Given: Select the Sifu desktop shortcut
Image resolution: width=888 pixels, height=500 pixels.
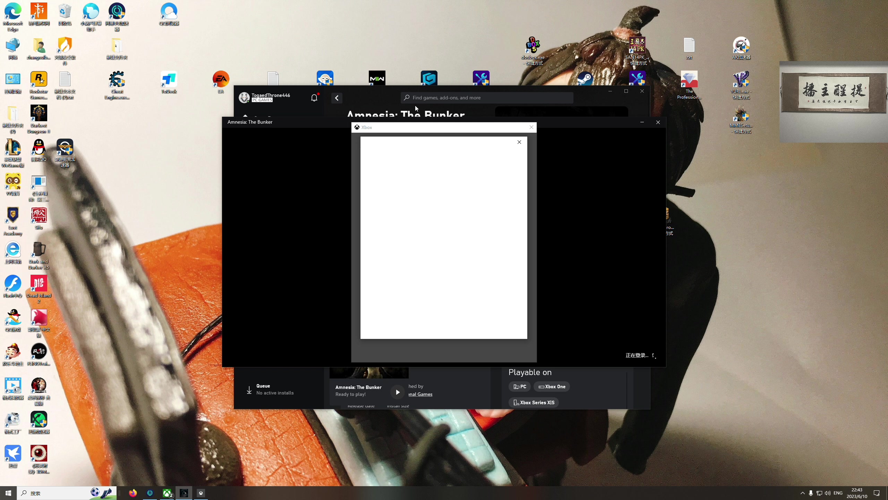Looking at the screenshot, I should click(39, 218).
